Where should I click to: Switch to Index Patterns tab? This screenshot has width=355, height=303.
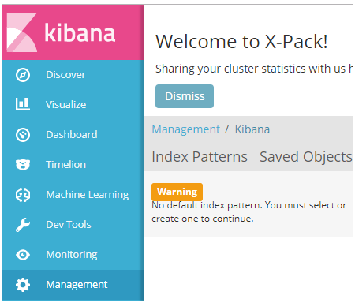coord(200,157)
